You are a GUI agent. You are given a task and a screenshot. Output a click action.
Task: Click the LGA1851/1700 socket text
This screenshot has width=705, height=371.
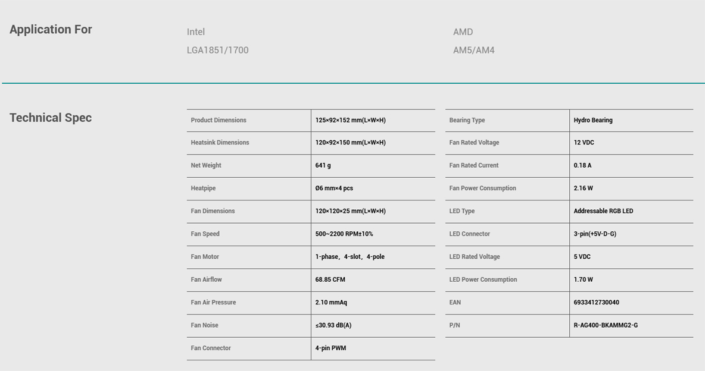[217, 51]
